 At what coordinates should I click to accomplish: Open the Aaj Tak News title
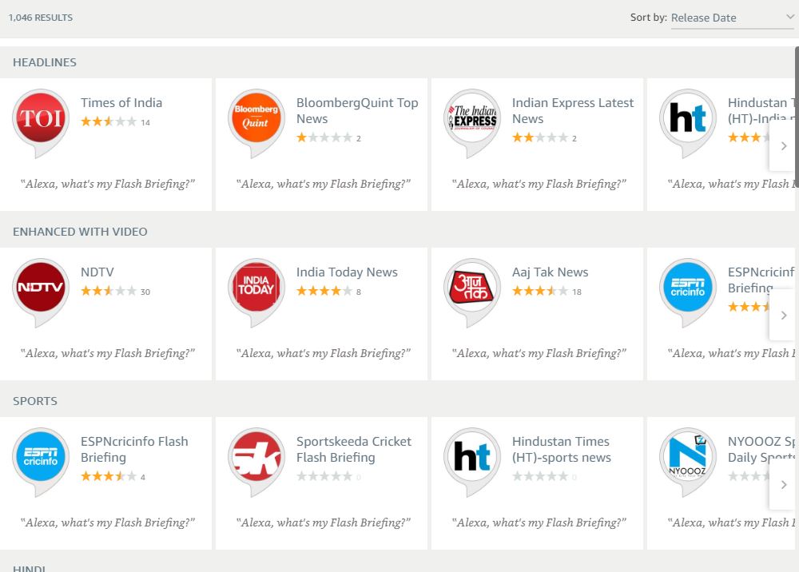coord(551,272)
